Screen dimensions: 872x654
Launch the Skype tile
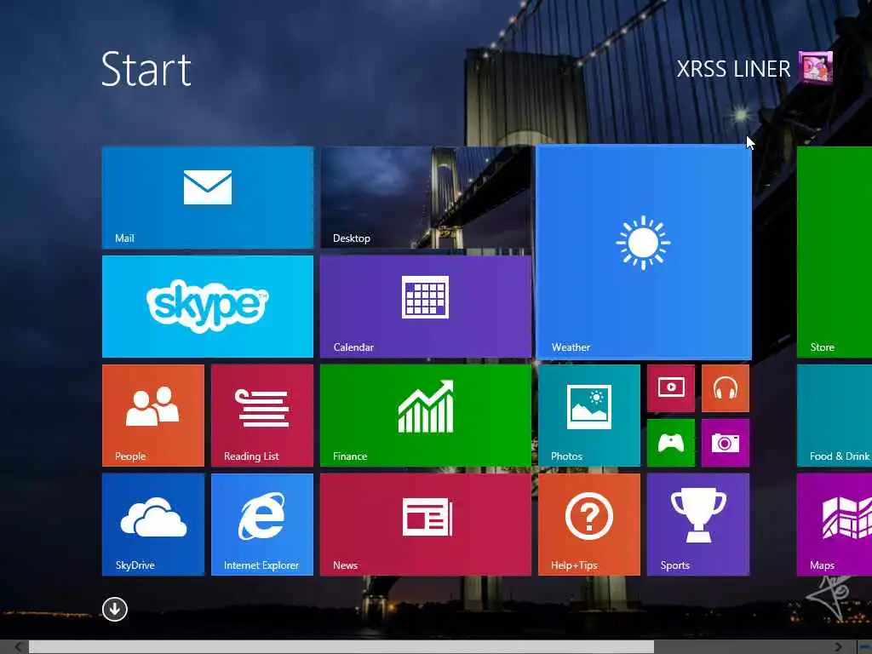tap(208, 307)
